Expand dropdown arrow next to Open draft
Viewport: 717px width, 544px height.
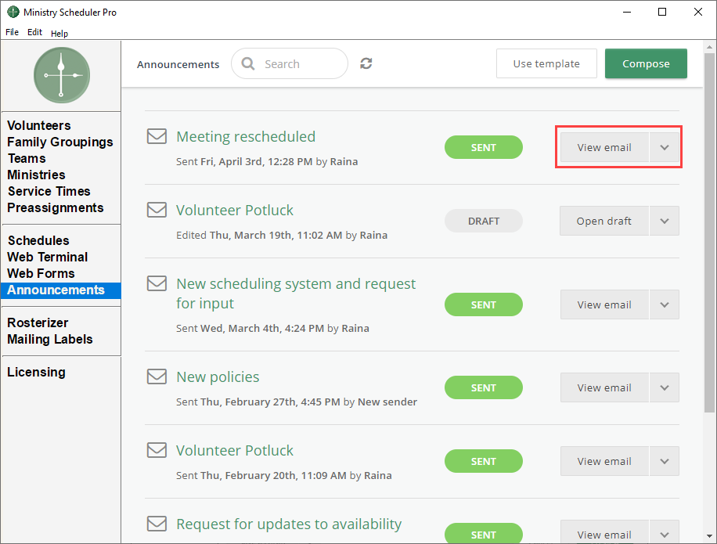click(x=665, y=221)
